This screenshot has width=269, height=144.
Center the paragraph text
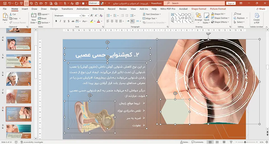tap(112, 21)
